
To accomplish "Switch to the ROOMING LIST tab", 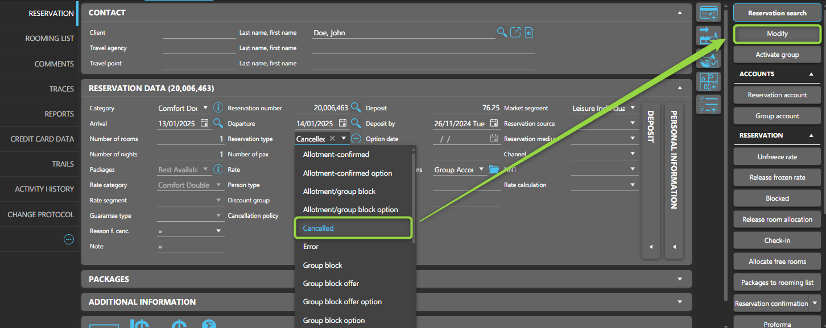I will click(49, 39).
